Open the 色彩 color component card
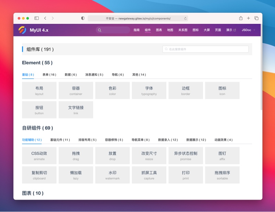This screenshot has height=212, width=275. [112, 90]
